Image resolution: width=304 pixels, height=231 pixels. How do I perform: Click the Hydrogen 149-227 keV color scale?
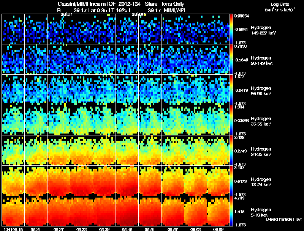[231, 29]
